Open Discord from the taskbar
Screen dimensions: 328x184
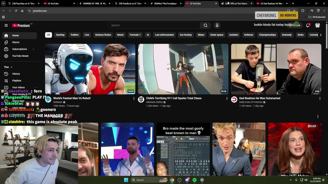[187, 180]
